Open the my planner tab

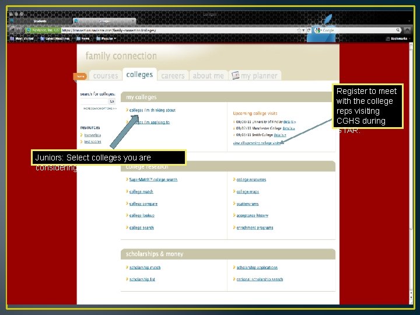(x=255, y=75)
